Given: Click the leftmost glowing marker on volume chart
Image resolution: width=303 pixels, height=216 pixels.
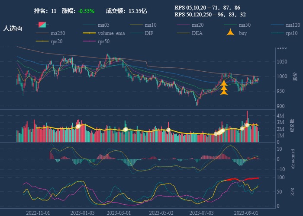Looking at the screenshot, I should tap(78, 126).
